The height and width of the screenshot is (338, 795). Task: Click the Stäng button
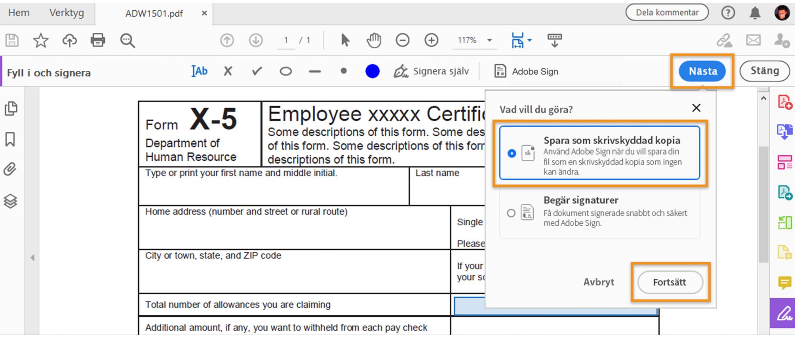click(765, 71)
